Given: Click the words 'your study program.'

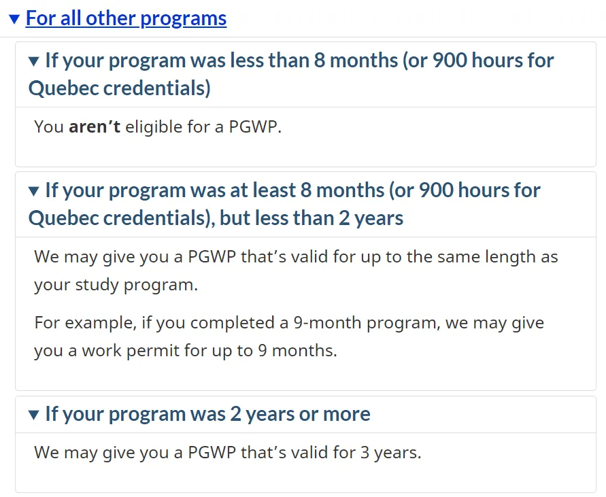Looking at the screenshot, I should pyautogui.click(x=116, y=286).
